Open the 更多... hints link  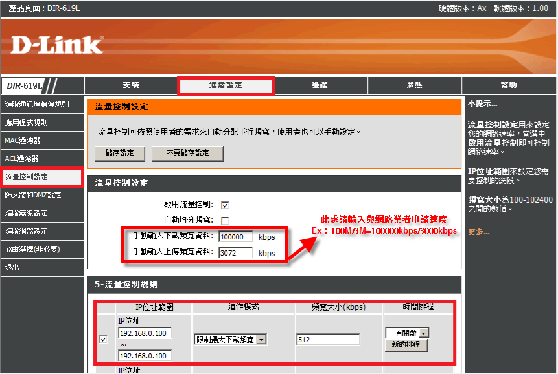click(x=478, y=232)
